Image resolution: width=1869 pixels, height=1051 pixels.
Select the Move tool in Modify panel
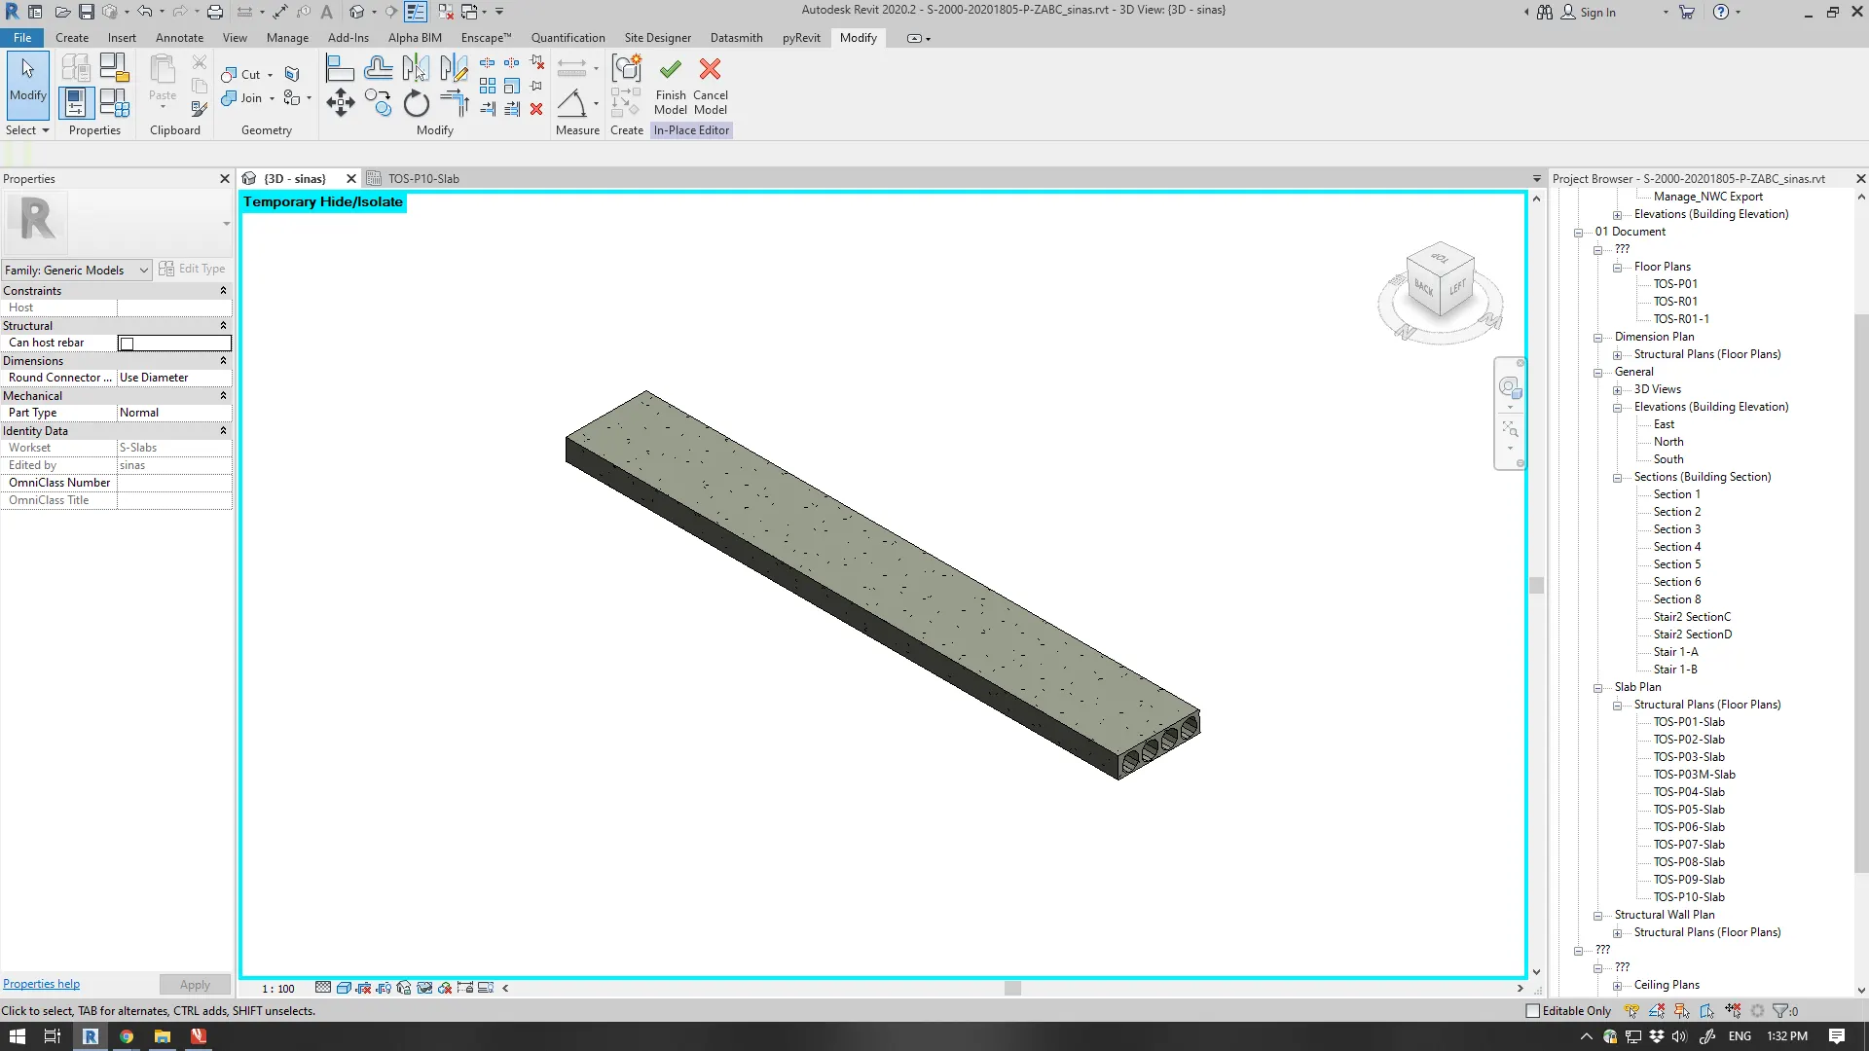pyautogui.click(x=340, y=103)
